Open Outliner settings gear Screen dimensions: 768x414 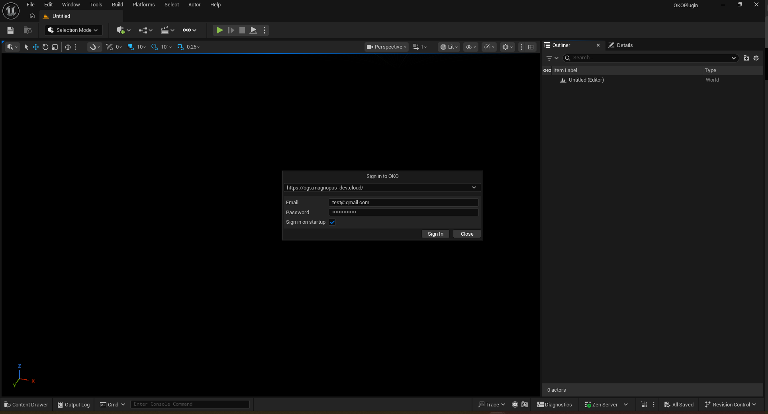point(756,58)
